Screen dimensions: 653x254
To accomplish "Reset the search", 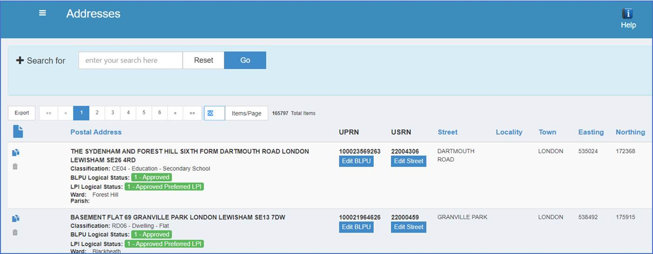I will pos(203,60).
